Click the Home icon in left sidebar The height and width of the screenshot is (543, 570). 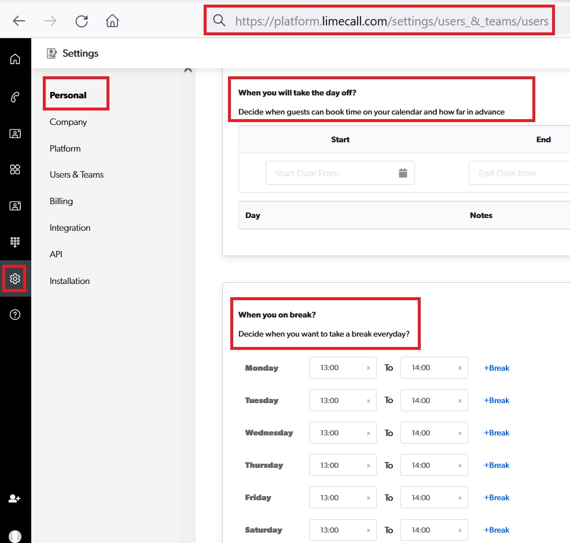[x=15, y=59]
